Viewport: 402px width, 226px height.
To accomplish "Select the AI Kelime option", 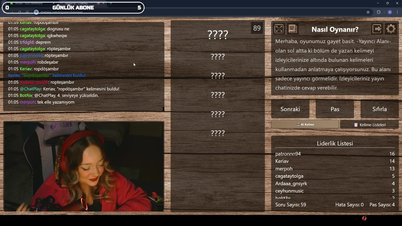I will click(x=305, y=125).
